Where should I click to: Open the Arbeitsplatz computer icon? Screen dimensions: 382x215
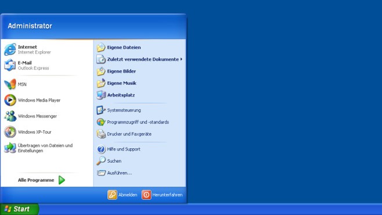(101, 95)
